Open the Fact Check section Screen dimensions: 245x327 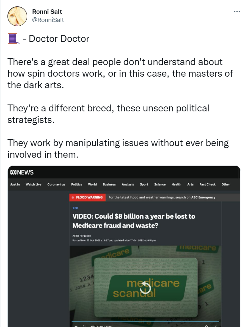click(208, 184)
